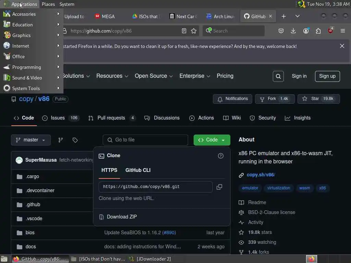Image resolution: width=351 pixels, height=263 pixels.
Task: Open the copy.sh/v86 website link
Action: (x=261, y=175)
